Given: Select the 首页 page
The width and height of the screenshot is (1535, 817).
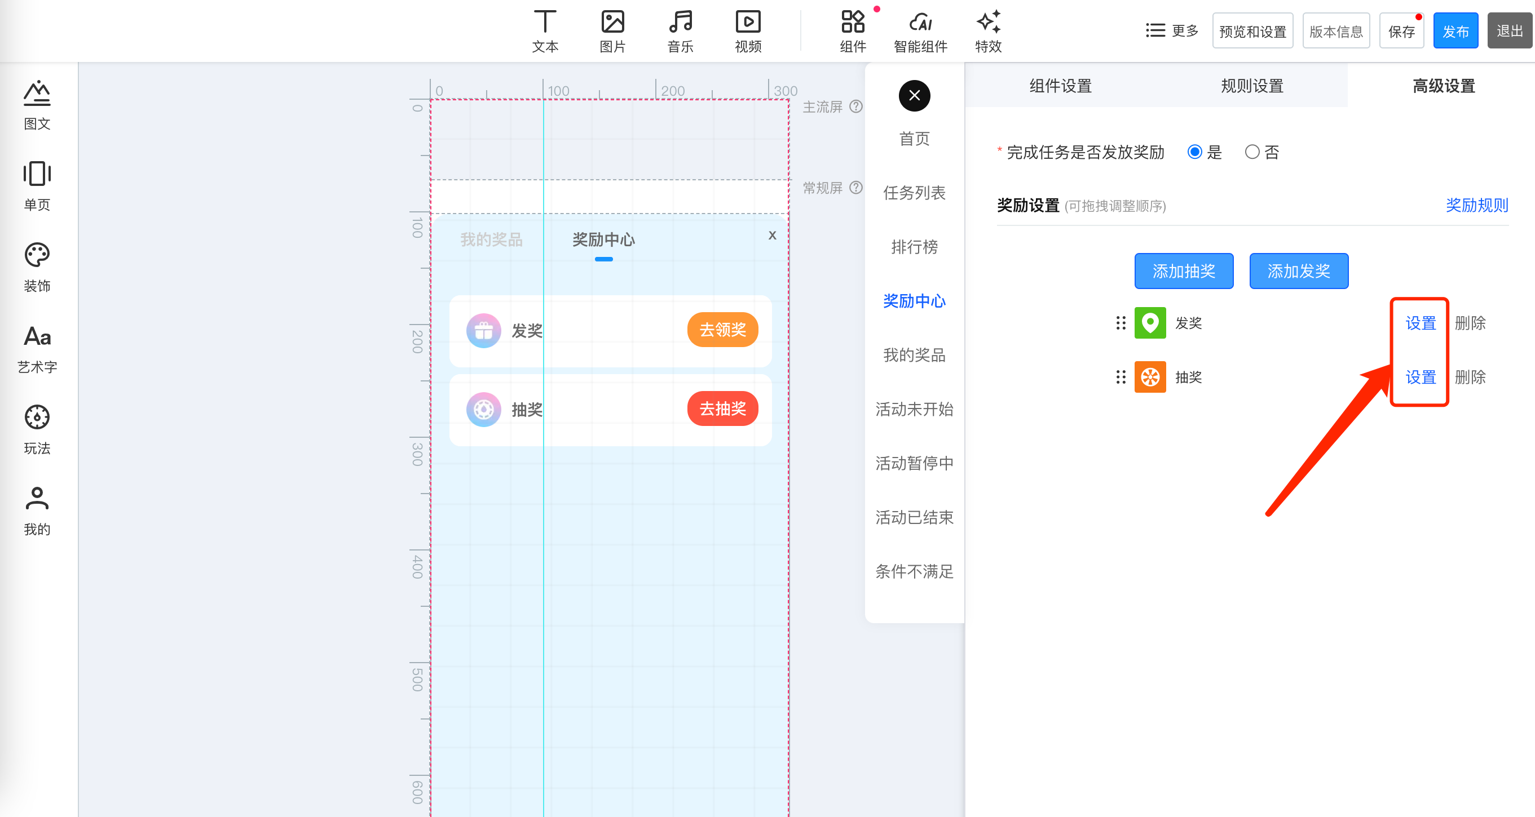Looking at the screenshot, I should (914, 138).
